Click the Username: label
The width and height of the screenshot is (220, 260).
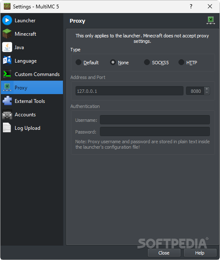click(86, 120)
